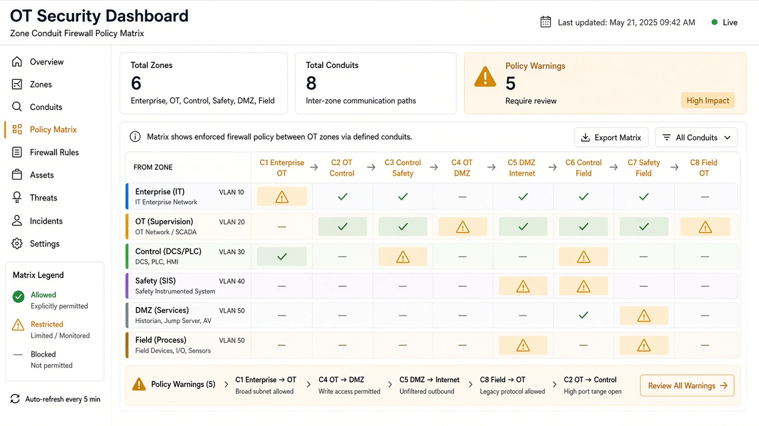Click the matrix info icon
Image resolution: width=759 pixels, height=426 pixels.
coord(135,137)
